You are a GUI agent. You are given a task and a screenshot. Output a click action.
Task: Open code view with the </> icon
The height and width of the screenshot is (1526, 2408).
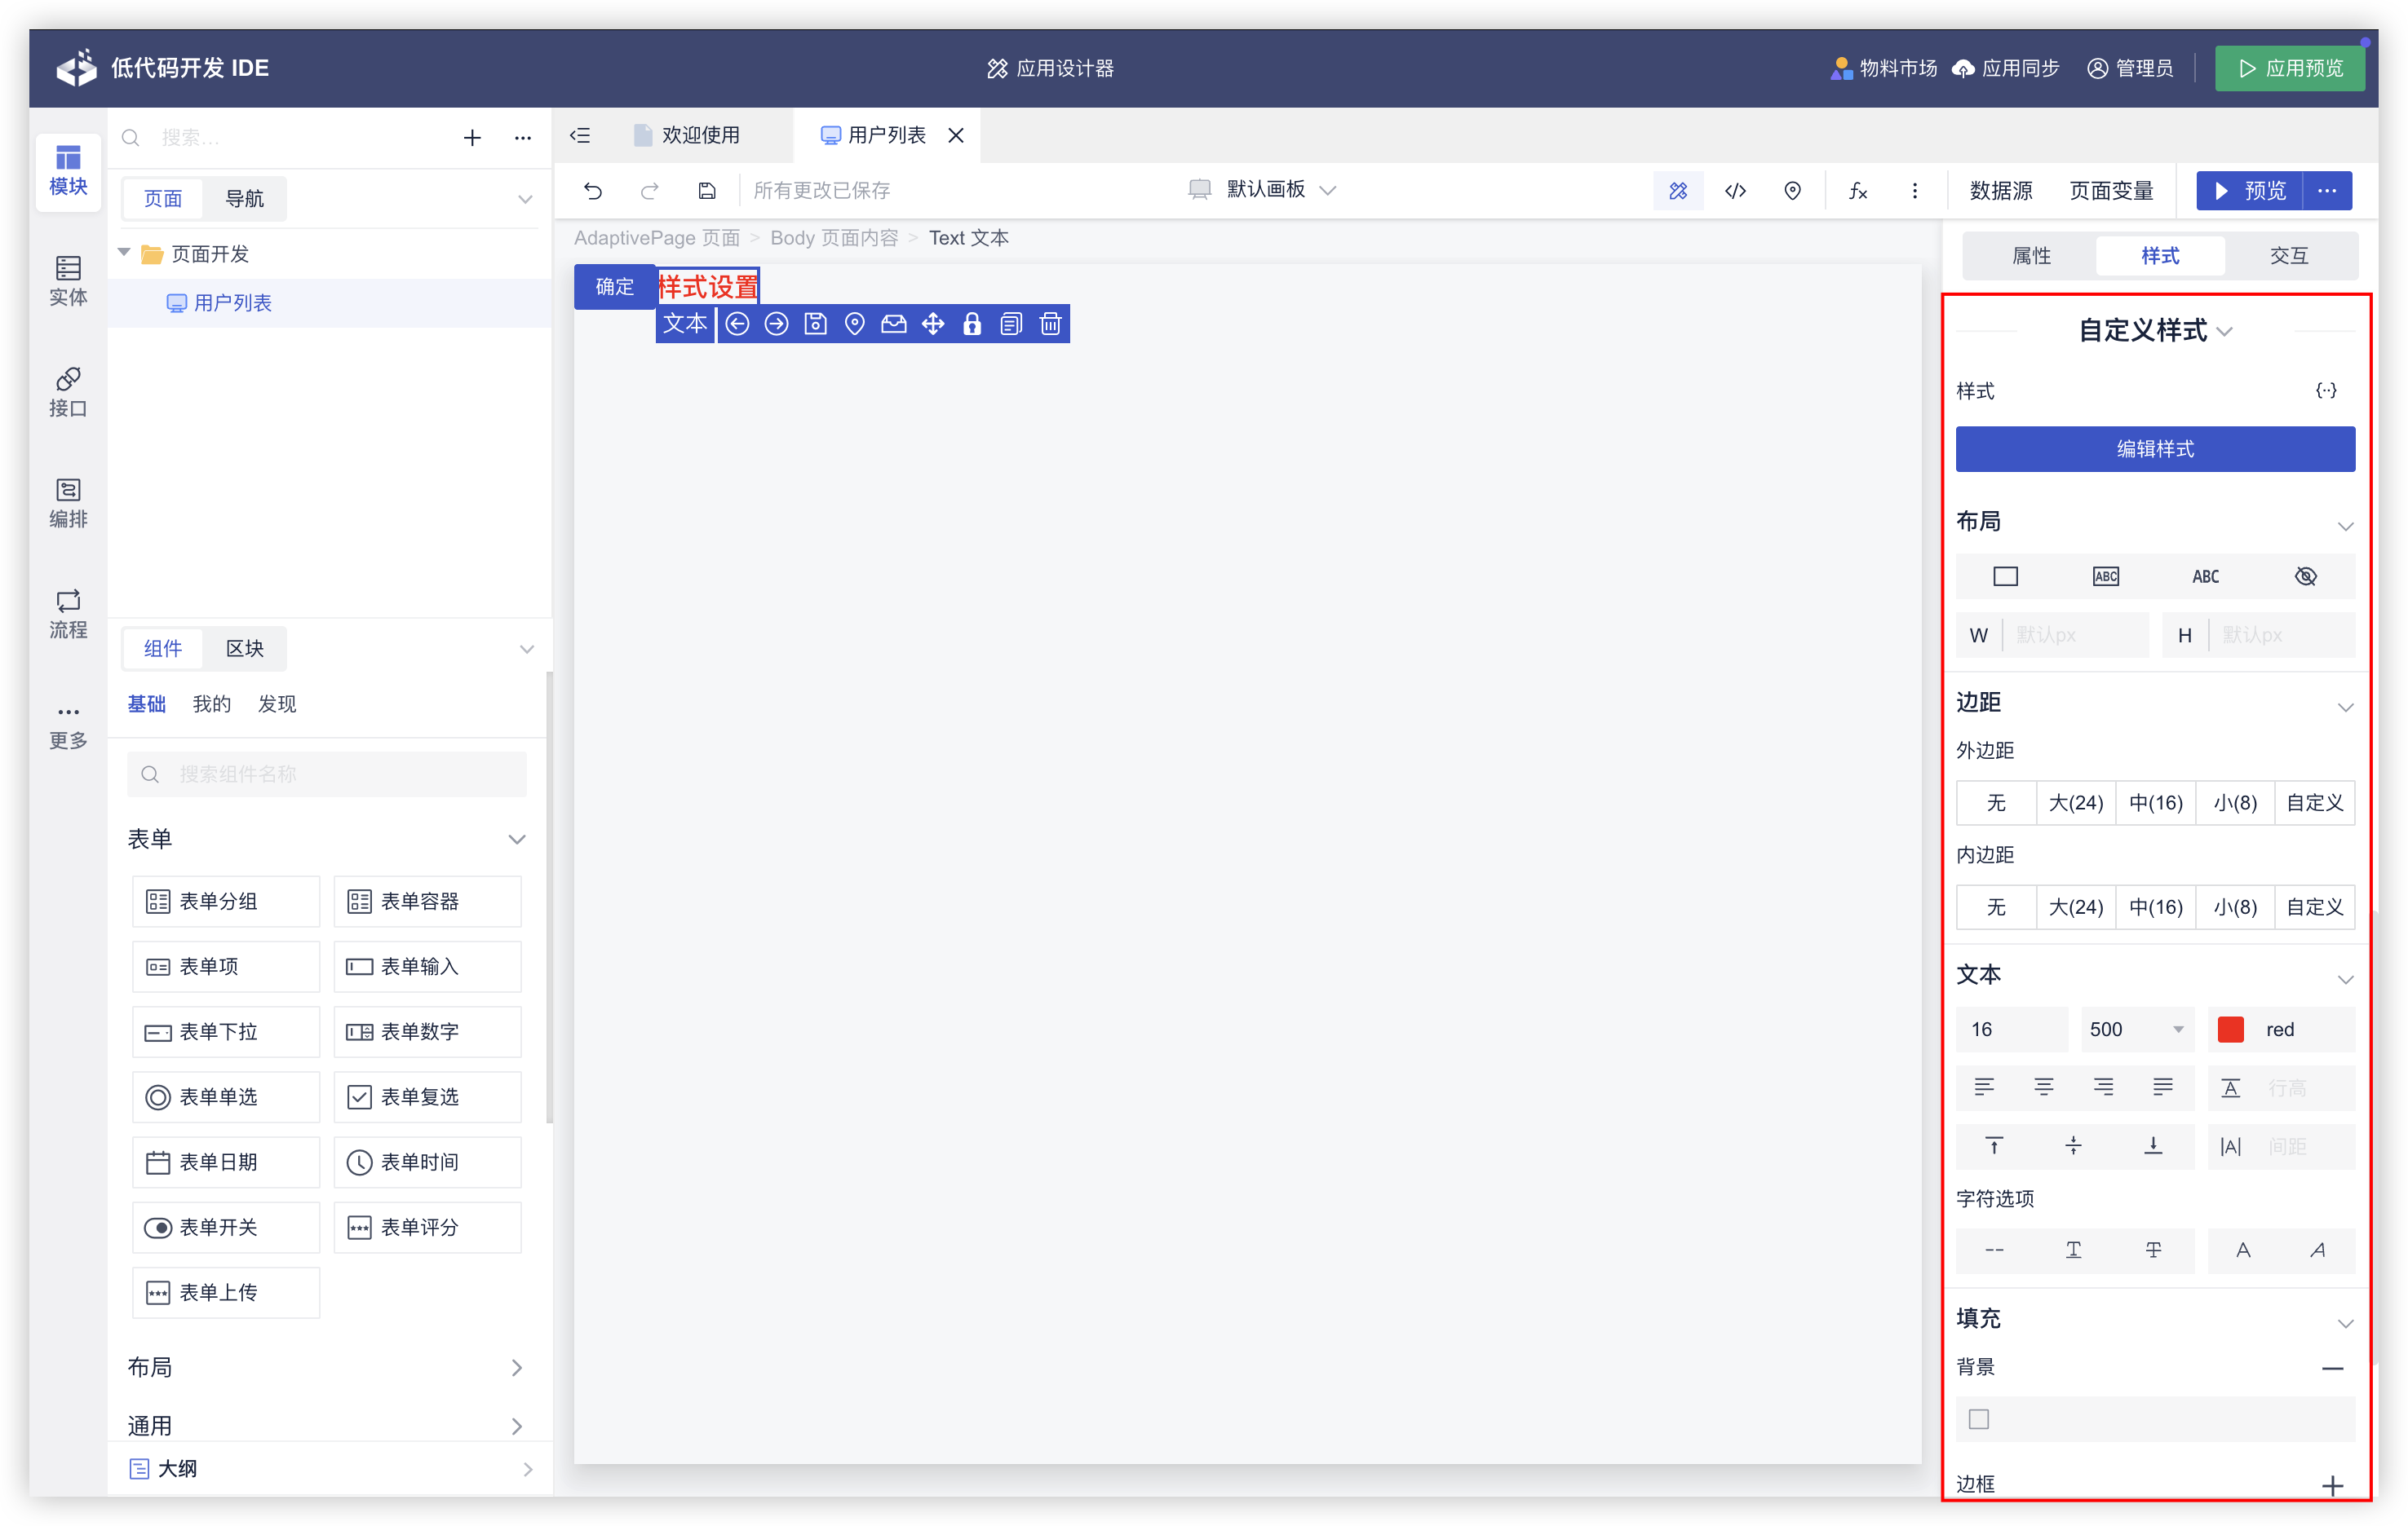[1735, 191]
